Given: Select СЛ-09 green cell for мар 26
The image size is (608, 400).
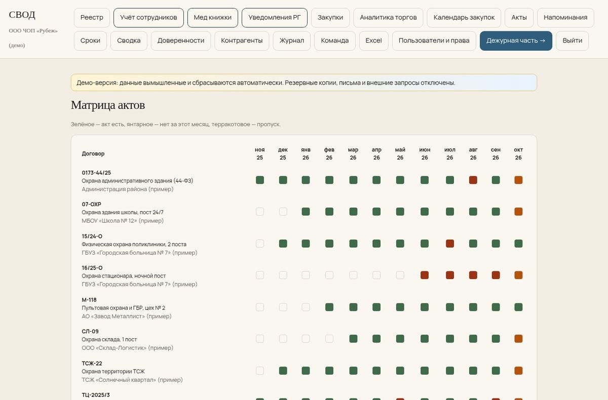Looking at the screenshot, I should tap(353, 339).
